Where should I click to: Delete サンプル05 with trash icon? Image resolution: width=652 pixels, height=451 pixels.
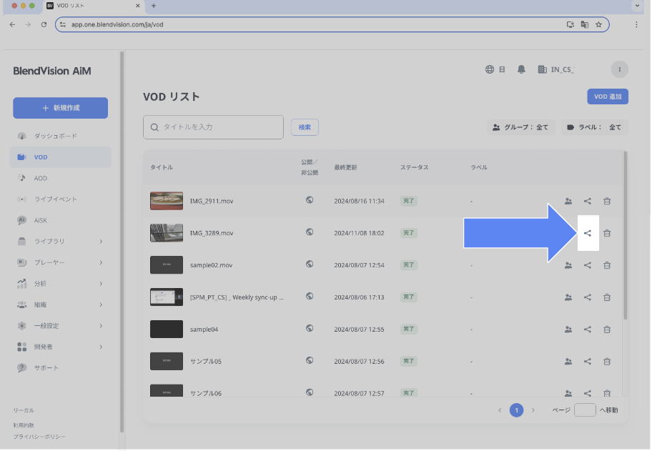click(607, 361)
